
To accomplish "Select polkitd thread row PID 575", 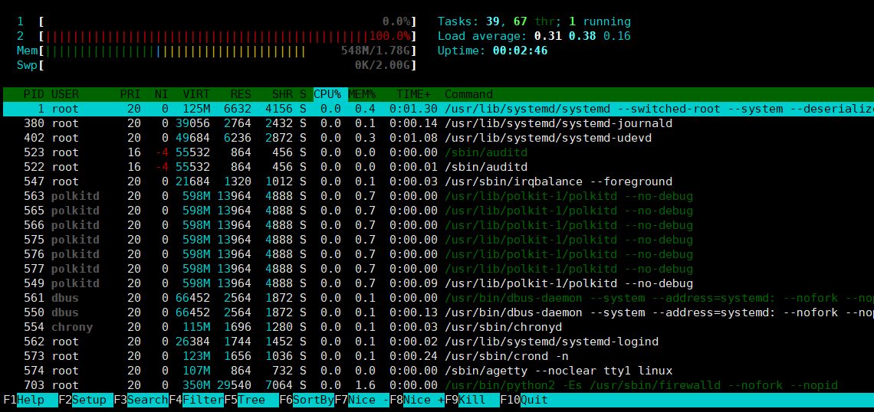I will [439, 240].
